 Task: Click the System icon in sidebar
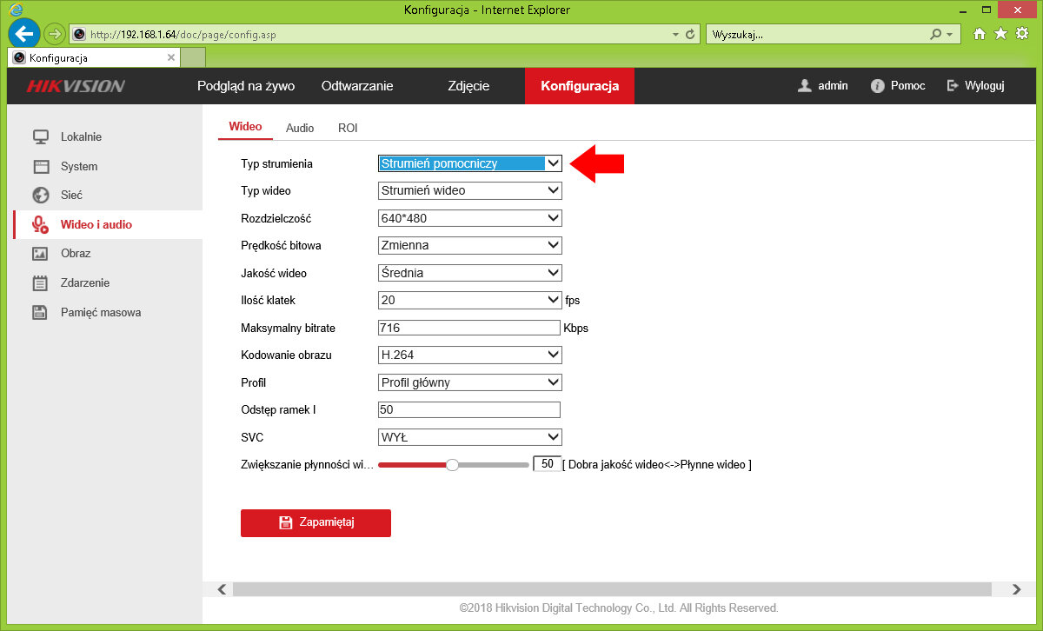(40, 166)
